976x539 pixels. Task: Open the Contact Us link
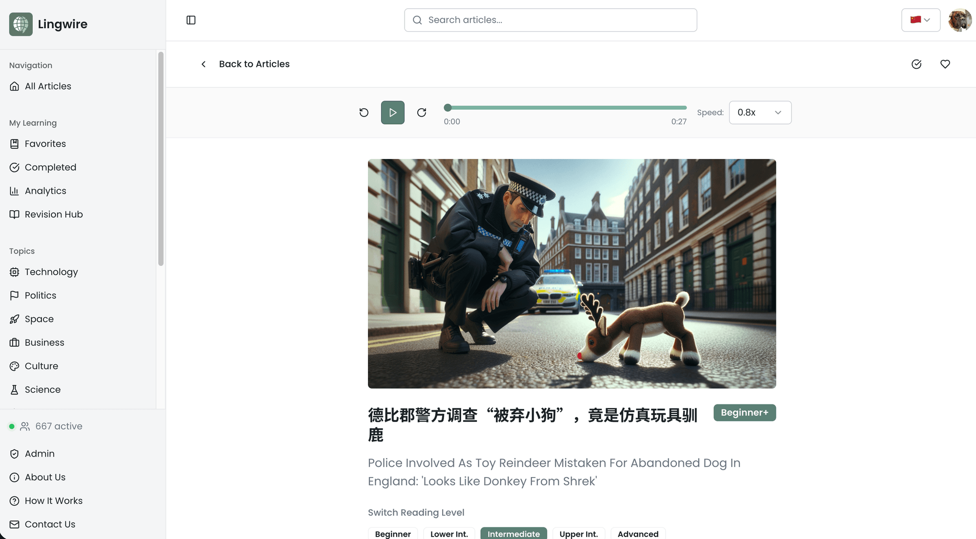[x=50, y=524]
